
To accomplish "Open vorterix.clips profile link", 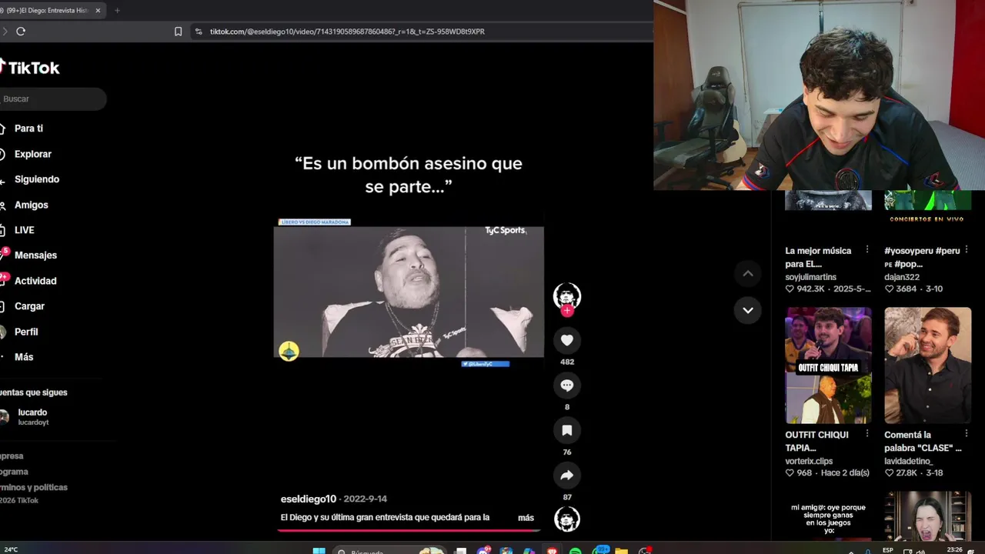I will (x=809, y=461).
